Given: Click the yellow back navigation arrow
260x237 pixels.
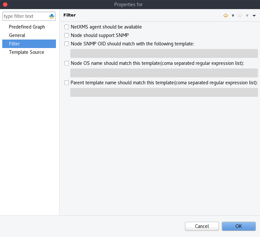Looking at the screenshot, I should click(226, 16).
